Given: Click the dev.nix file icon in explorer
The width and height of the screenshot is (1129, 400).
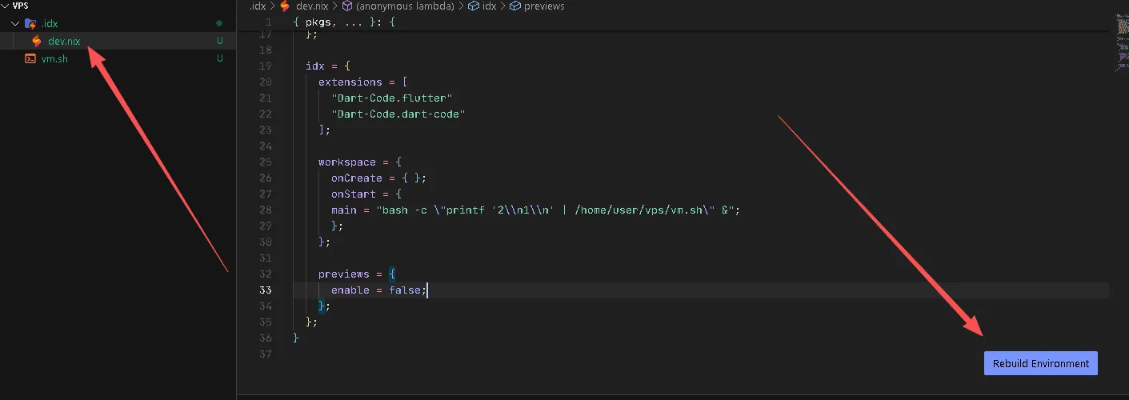Looking at the screenshot, I should [x=37, y=41].
